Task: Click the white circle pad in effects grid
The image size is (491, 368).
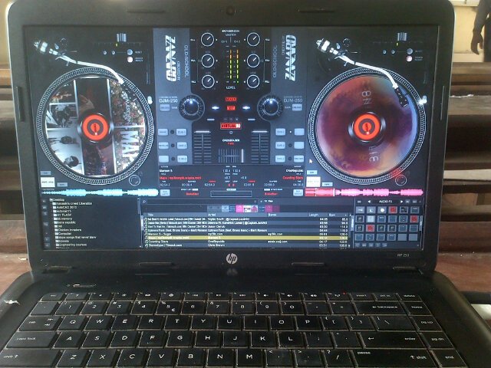Action: 381,209
